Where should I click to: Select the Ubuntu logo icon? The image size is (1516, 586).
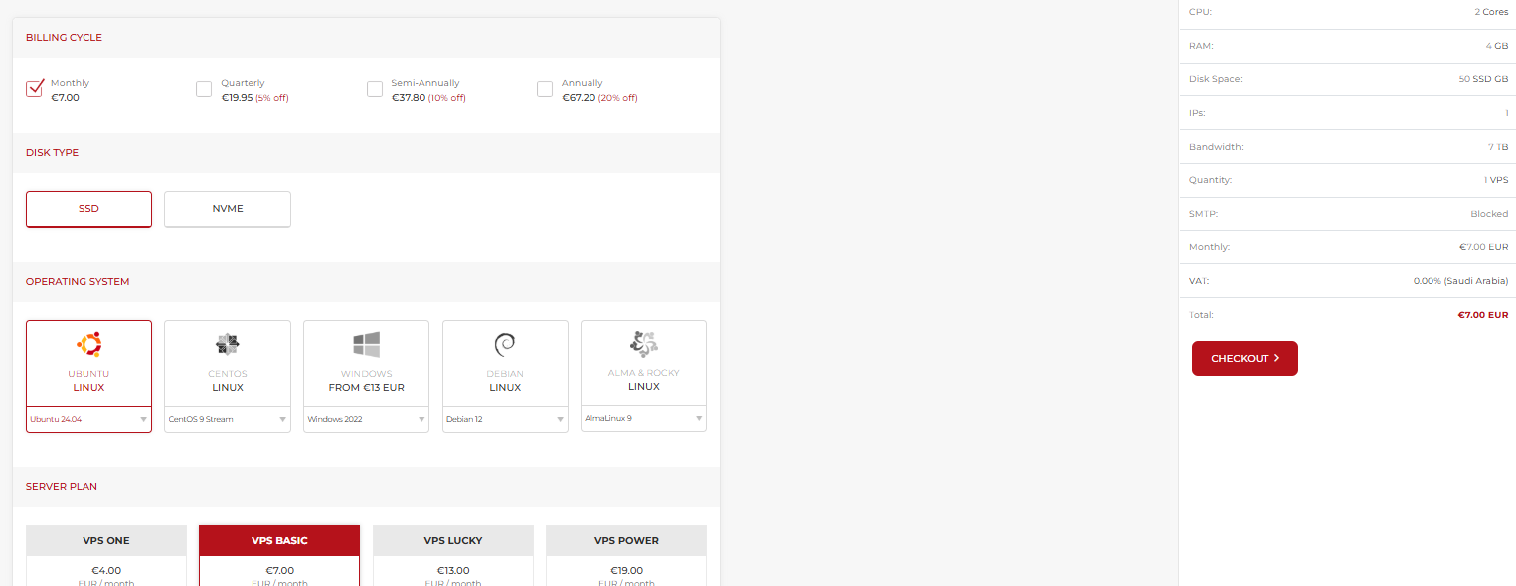tap(88, 345)
